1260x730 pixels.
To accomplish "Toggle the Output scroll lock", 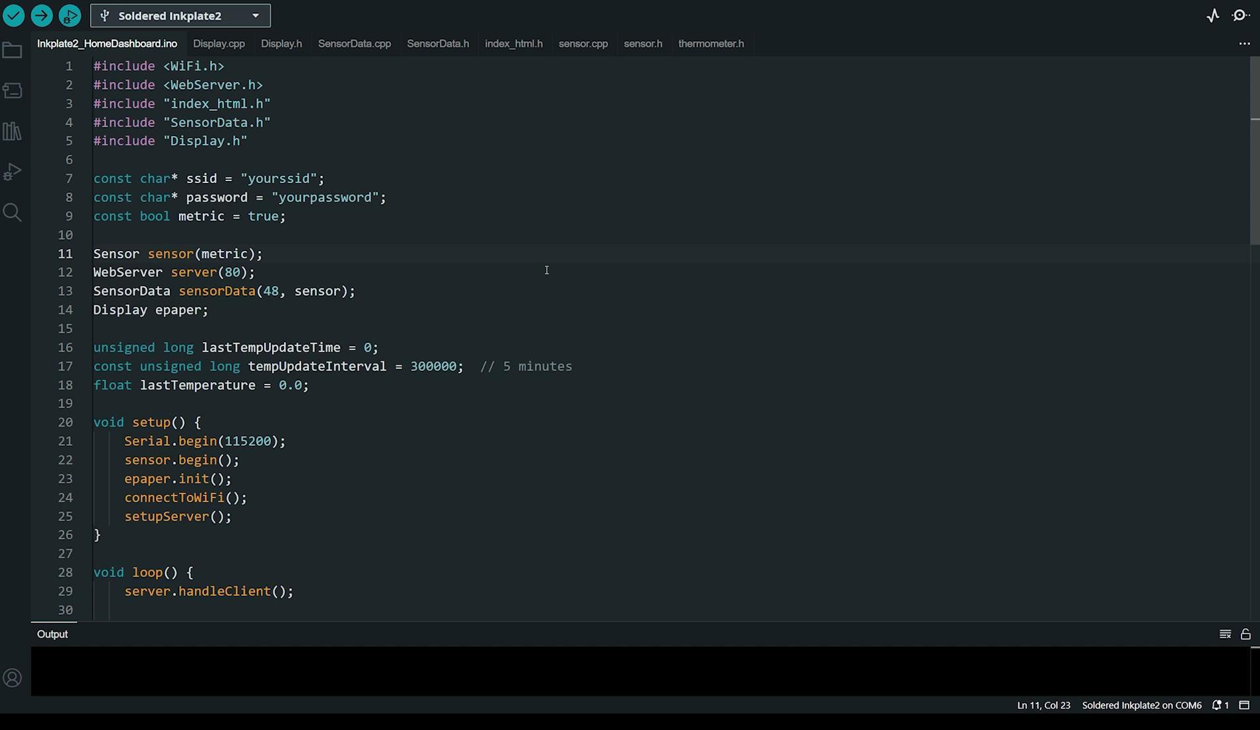I will [1245, 634].
